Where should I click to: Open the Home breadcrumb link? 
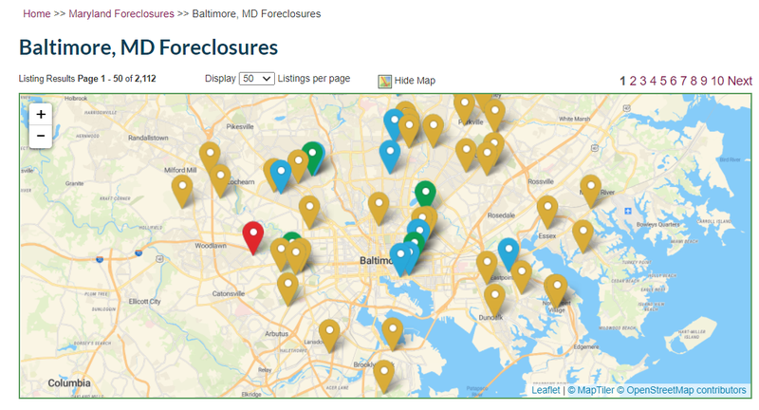coord(37,13)
